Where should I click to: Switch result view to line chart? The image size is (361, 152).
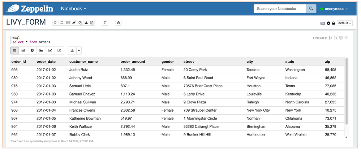[51, 50]
